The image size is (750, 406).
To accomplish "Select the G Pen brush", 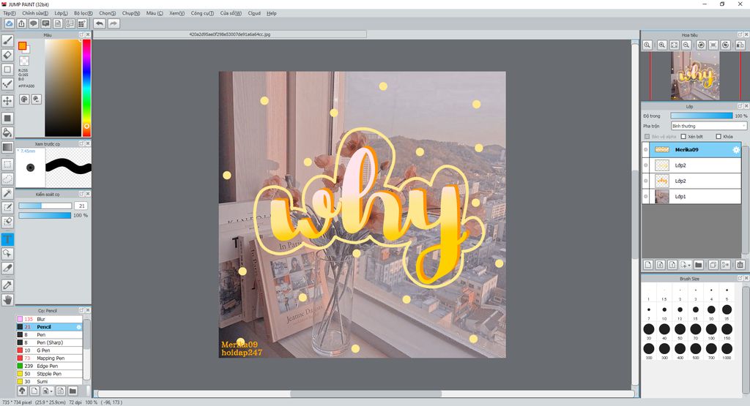I will click(49, 350).
